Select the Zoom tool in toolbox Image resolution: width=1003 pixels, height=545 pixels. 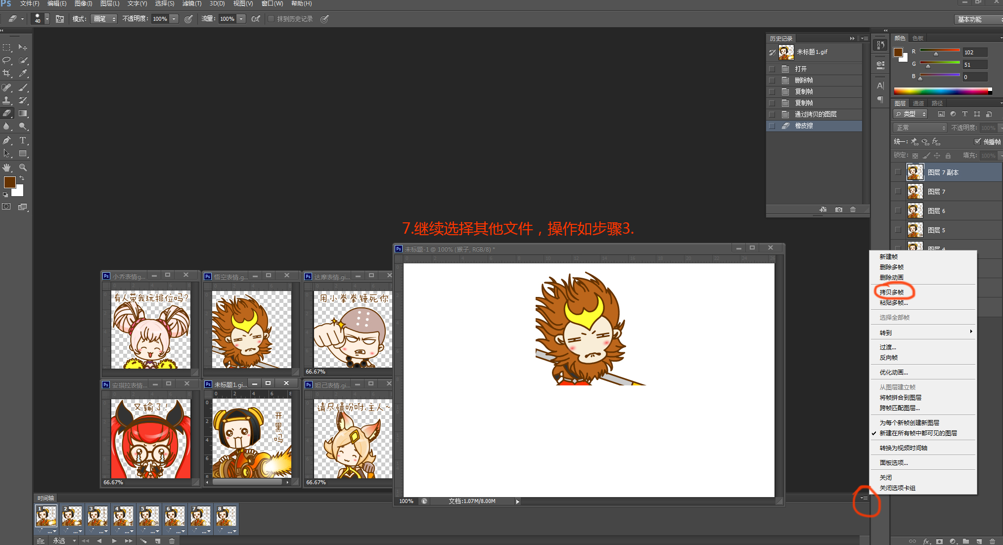(x=23, y=168)
